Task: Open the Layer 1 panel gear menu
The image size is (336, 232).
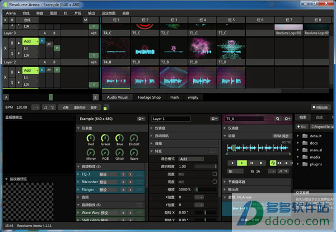Action: (x=214, y=119)
